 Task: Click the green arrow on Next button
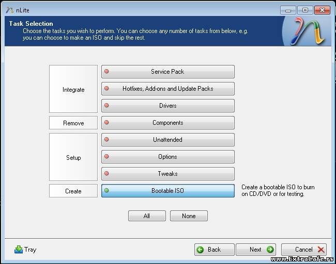coord(270,250)
